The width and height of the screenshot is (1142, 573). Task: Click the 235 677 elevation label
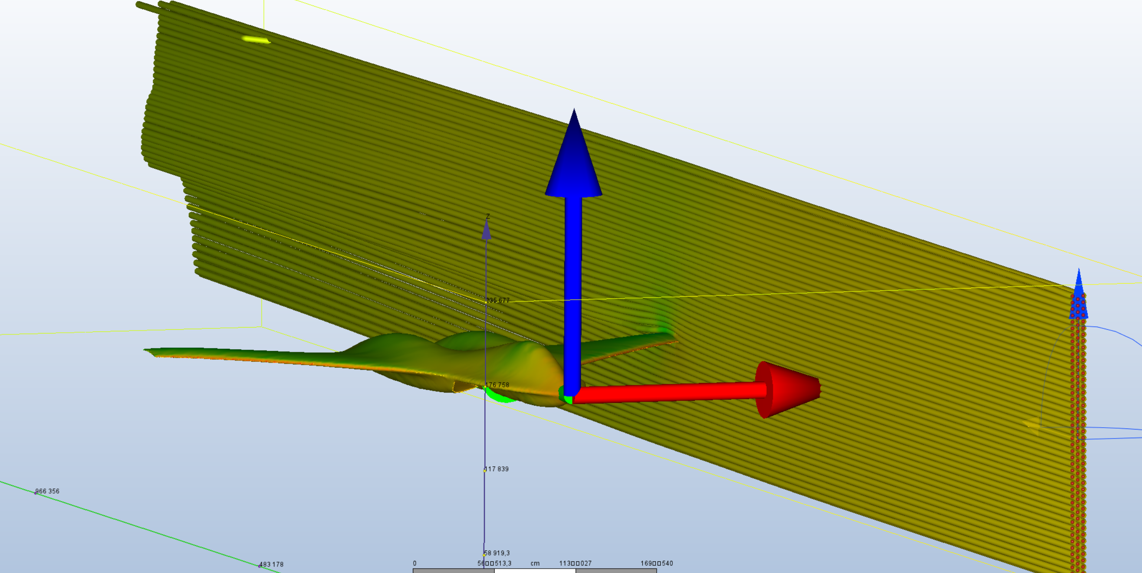(x=498, y=301)
